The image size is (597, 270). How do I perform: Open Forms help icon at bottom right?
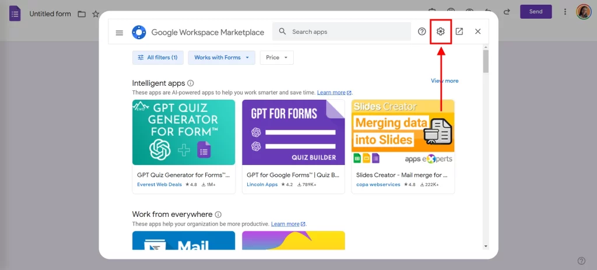tap(581, 261)
